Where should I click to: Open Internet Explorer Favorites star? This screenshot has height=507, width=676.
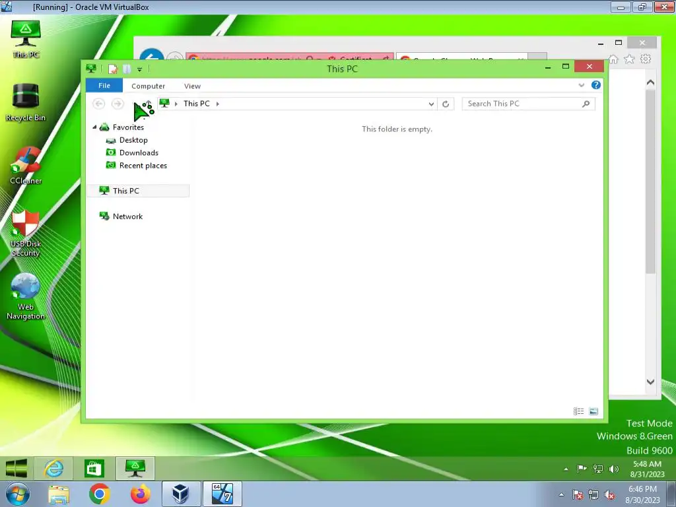tap(629, 59)
